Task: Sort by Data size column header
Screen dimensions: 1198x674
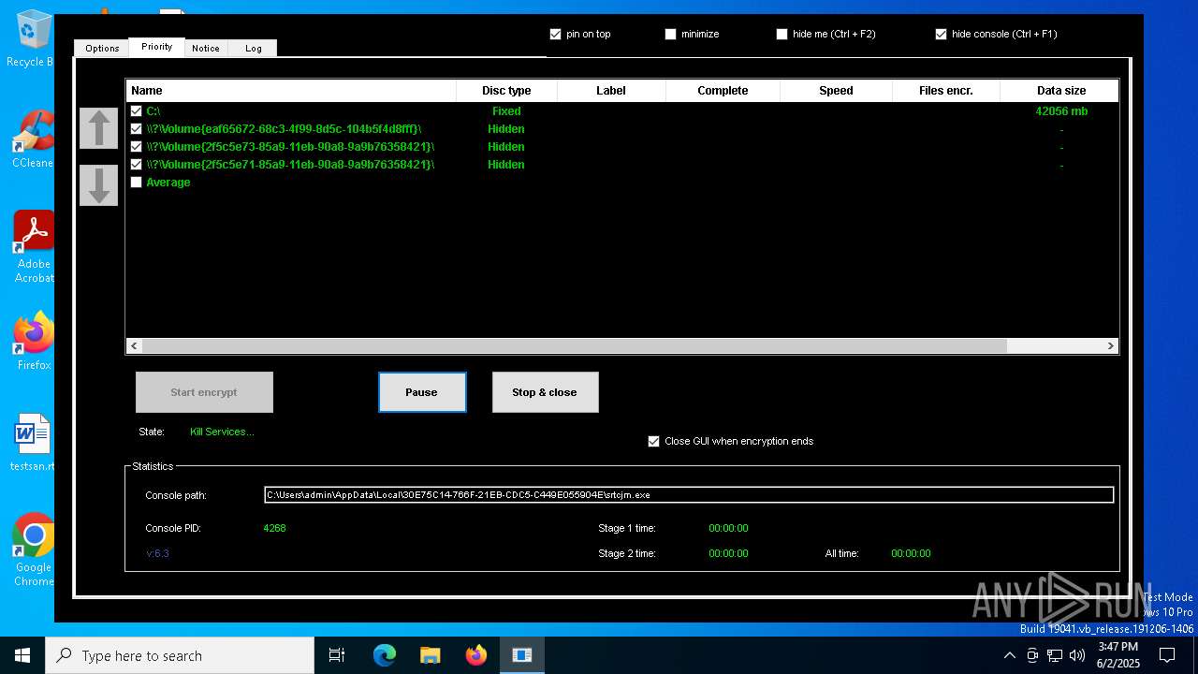Action: coord(1061,91)
